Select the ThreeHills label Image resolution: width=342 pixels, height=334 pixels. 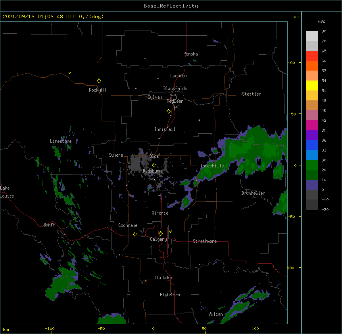[x=212, y=166]
